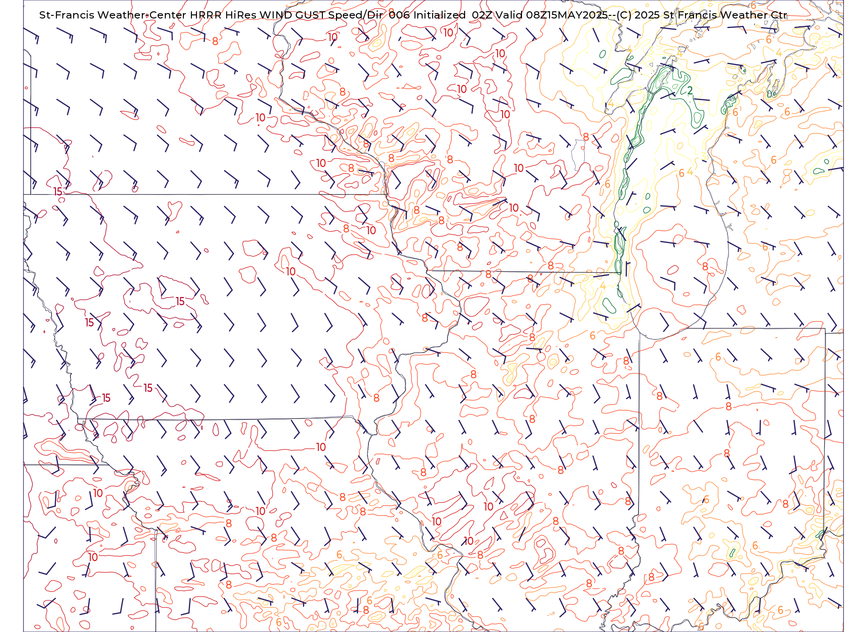Click the "Valid 08Z15MAY2025" timestamp text
Viewport: 867px width, 632px height.
pos(552,15)
